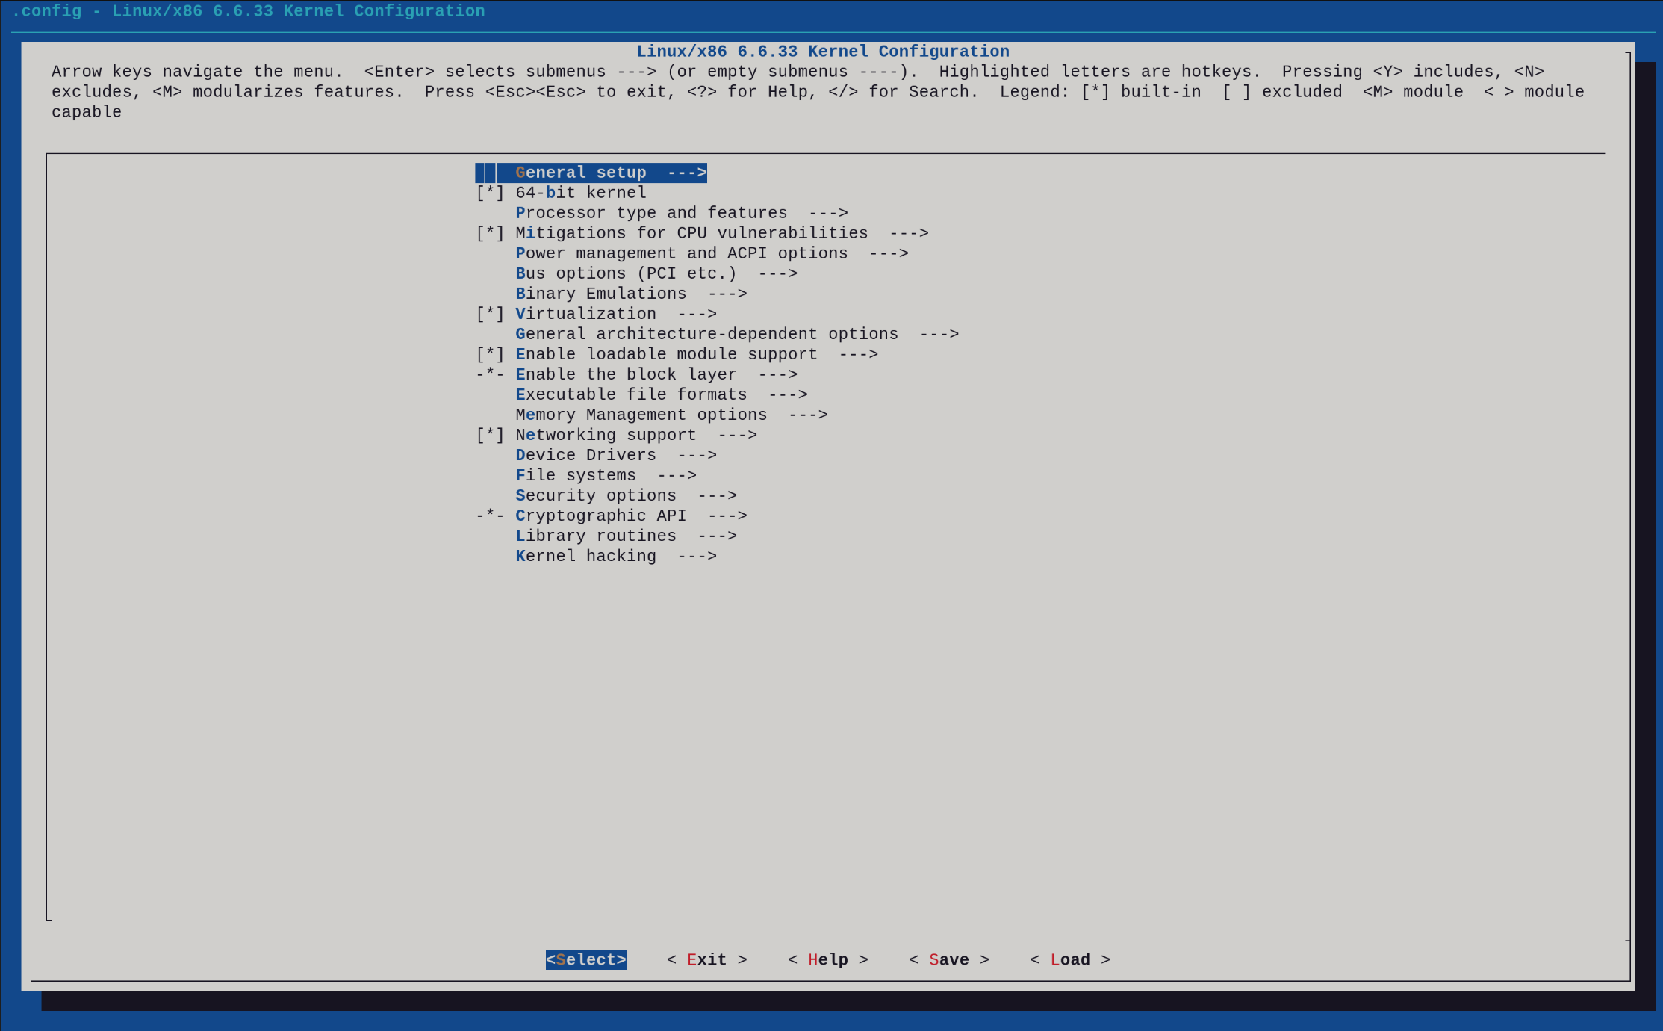Viewport: 1663px width, 1031px height.
Task: Click the Help button
Action: (x=828, y=960)
